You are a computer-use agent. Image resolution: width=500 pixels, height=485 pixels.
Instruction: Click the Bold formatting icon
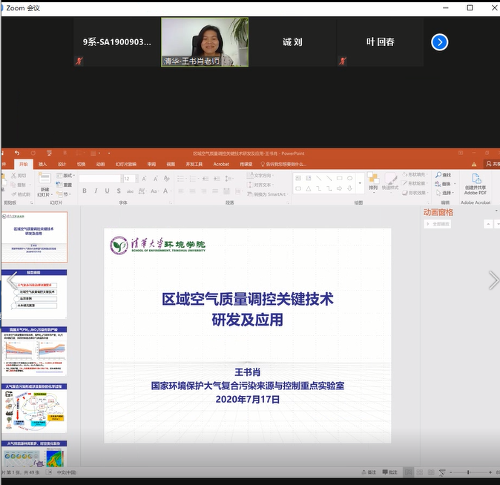tap(84, 191)
